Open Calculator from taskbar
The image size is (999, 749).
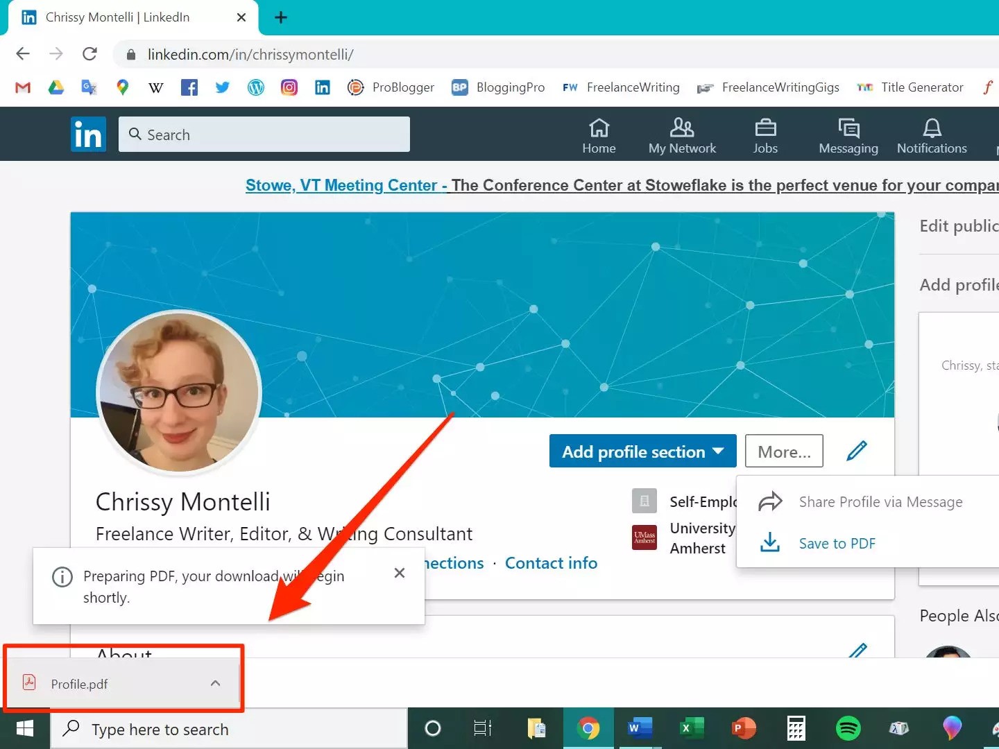pos(796,728)
